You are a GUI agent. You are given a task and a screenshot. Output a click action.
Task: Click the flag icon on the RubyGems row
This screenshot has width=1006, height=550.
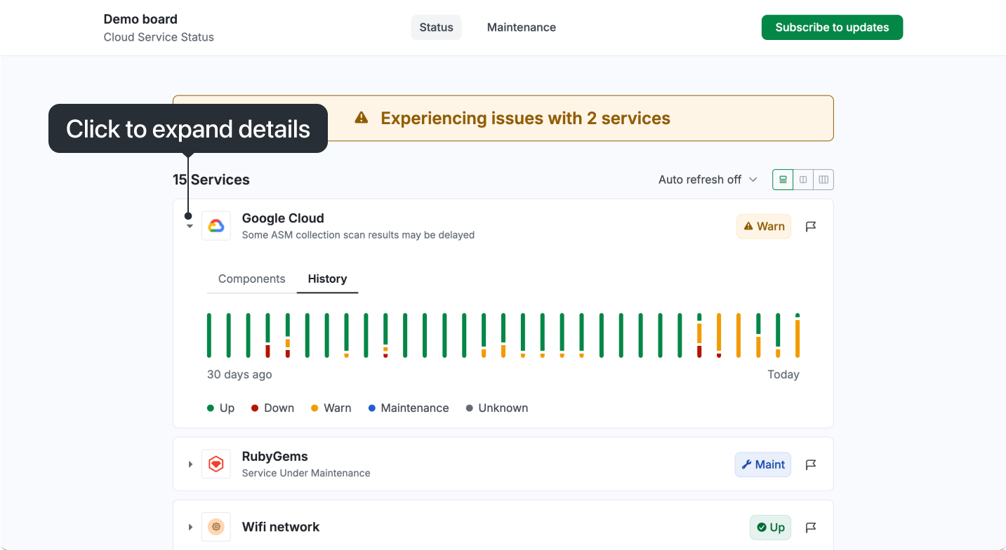pos(810,464)
